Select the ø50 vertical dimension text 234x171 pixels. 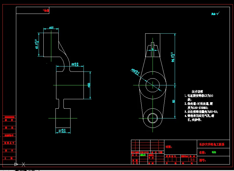pos(89,85)
